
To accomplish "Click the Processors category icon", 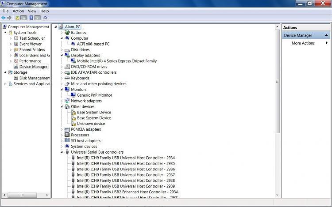I will pos(67,135).
